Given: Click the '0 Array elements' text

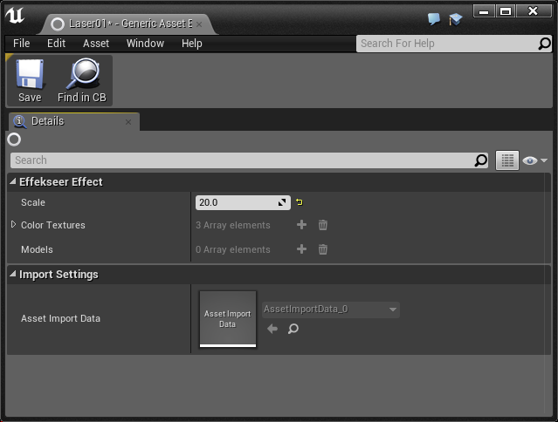Looking at the screenshot, I should pyautogui.click(x=233, y=249).
